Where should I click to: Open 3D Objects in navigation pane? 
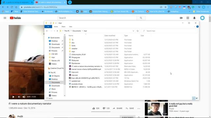point(55,76)
